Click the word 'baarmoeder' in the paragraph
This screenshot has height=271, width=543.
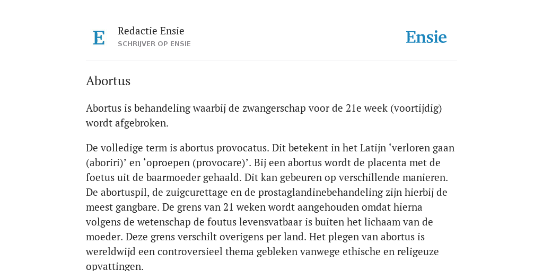173,178
